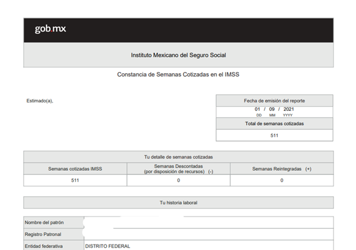Select the total weeks value 511 under Total

point(274,135)
